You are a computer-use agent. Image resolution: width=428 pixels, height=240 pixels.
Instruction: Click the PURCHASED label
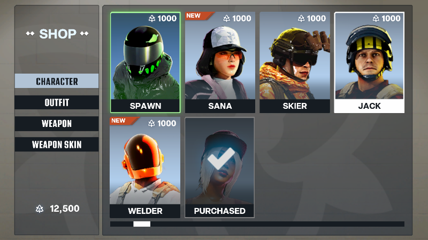(x=220, y=211)
